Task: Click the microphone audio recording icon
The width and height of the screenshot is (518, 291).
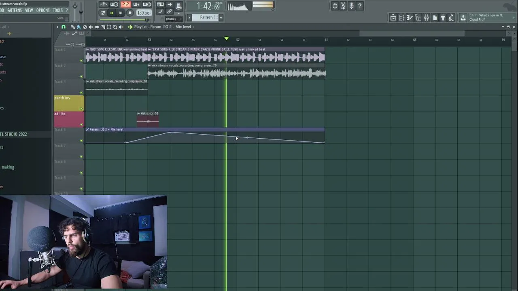Action: (352, 6)
